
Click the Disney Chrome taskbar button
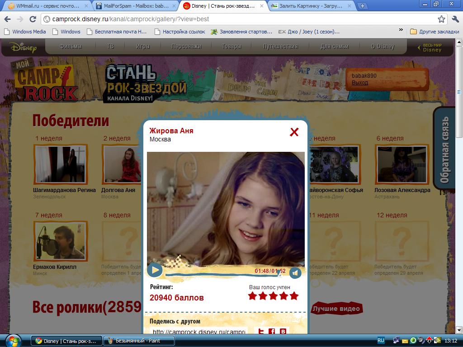tap(66, 341)
